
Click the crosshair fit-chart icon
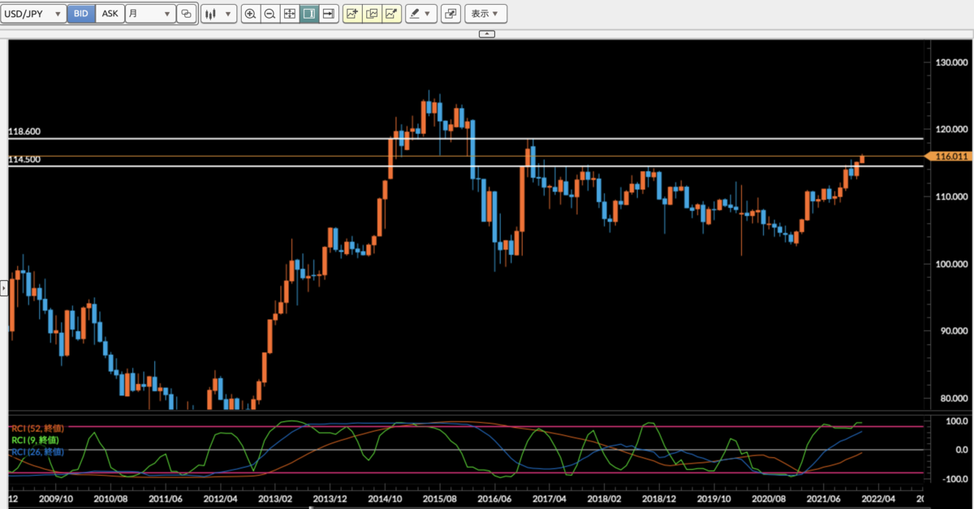pos(290,14)
